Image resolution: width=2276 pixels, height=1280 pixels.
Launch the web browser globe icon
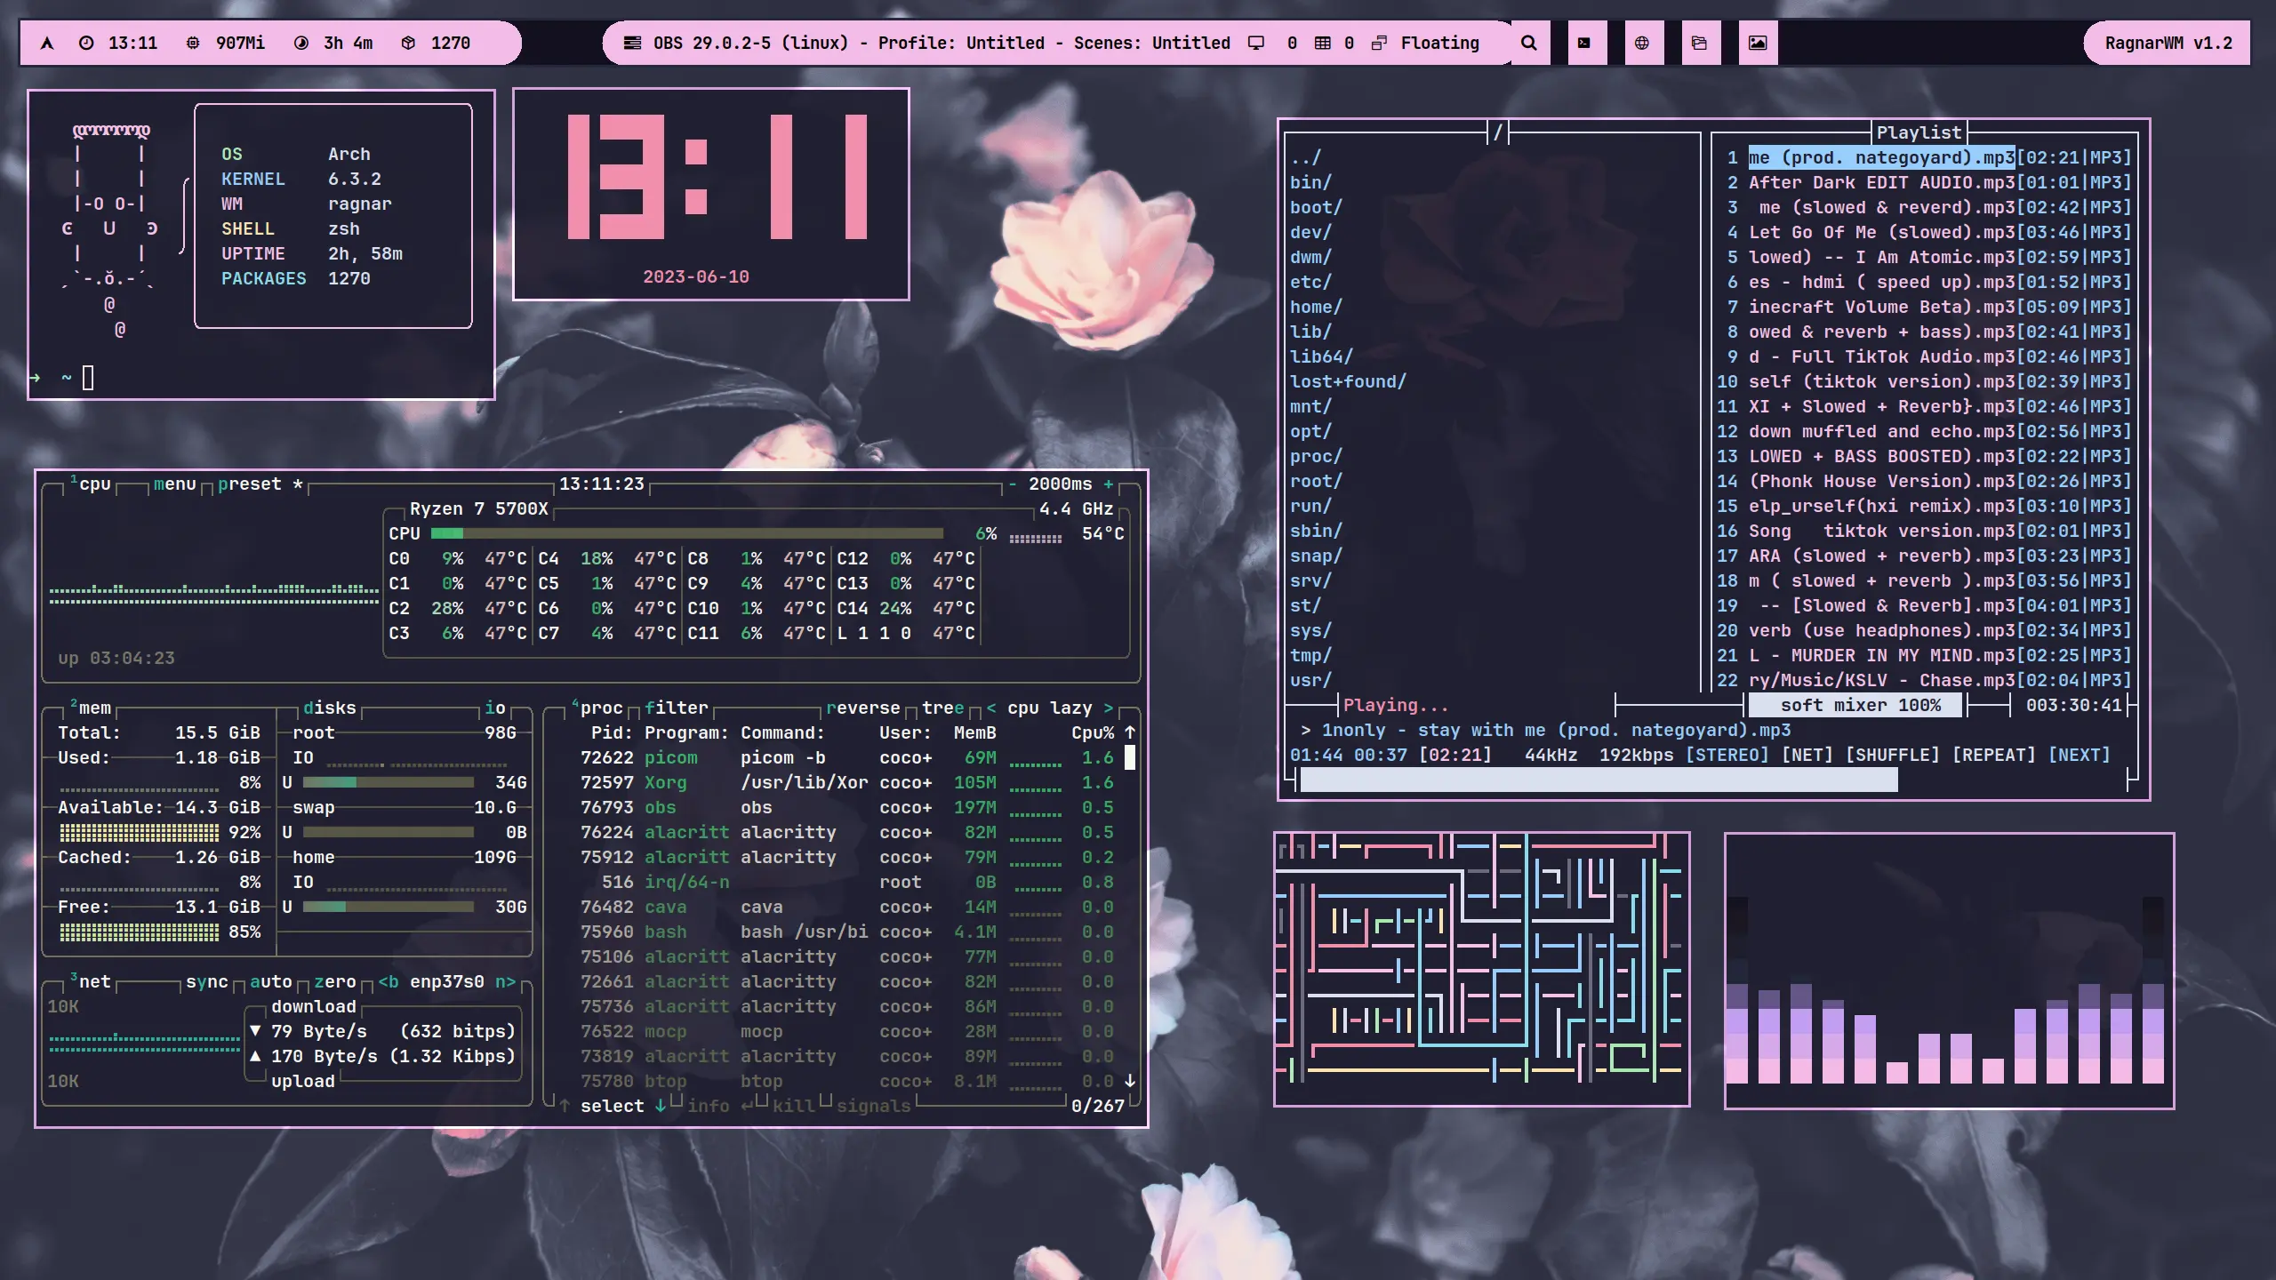tap(1642, 43)
